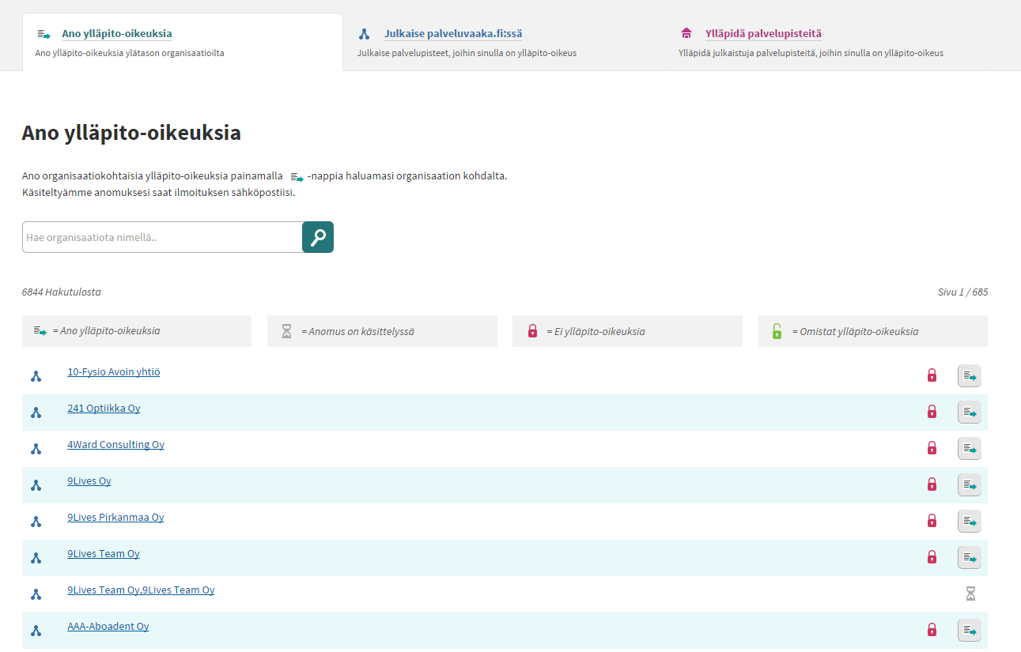Click the Ei ylläpito-oikeuksia legend box

point(627,331)
